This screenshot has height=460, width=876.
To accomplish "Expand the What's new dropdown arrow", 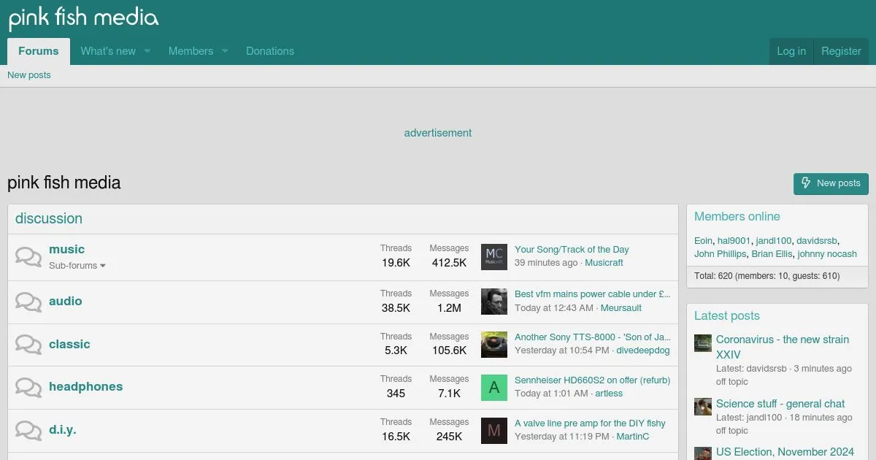I will 147,51.
